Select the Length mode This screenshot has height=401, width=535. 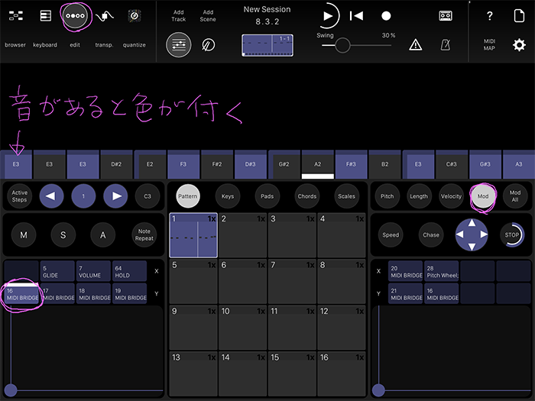[419, 196]
